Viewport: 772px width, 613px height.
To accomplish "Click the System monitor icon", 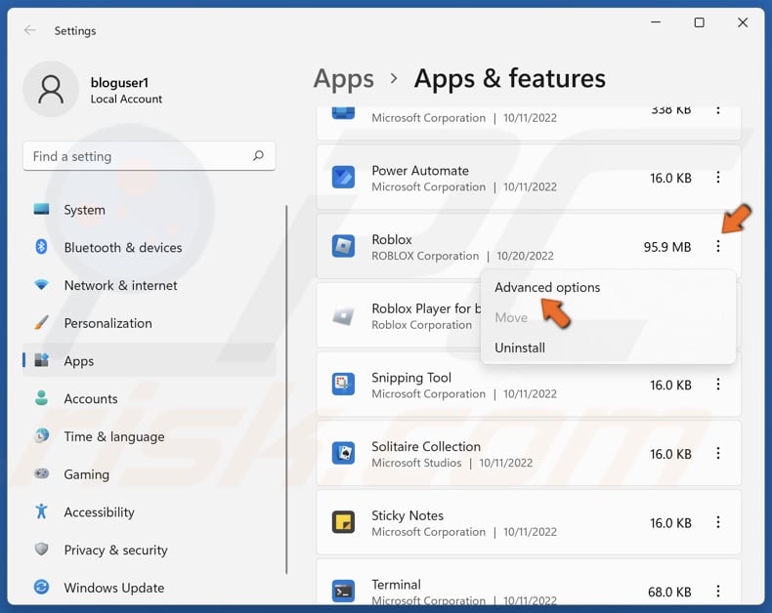I will (41, 209).
